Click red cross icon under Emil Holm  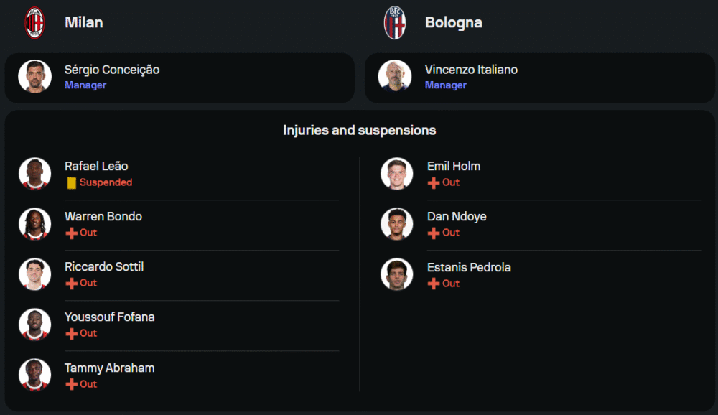click(433, 183)
